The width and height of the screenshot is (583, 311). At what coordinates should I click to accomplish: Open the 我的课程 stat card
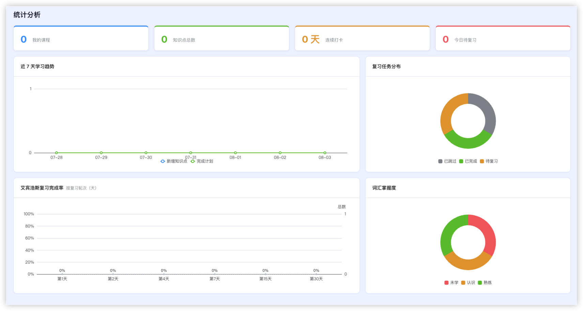pos(81,38)
